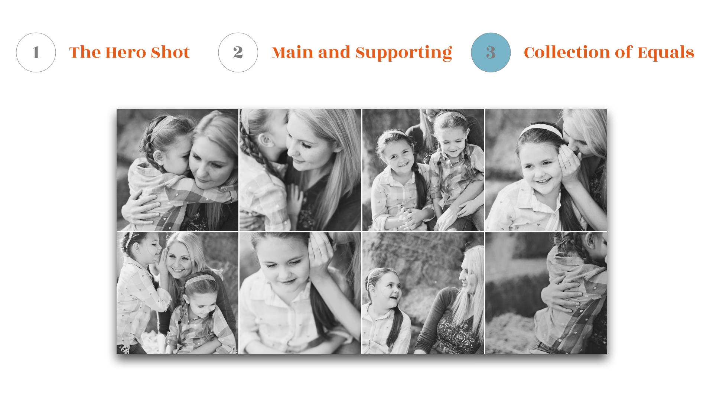Click the blue number 3 circle
This screenshot has width=713, height=401.
point(491,52)
